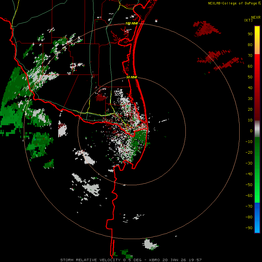Click the gray zero band of color bar

point(257,129)
